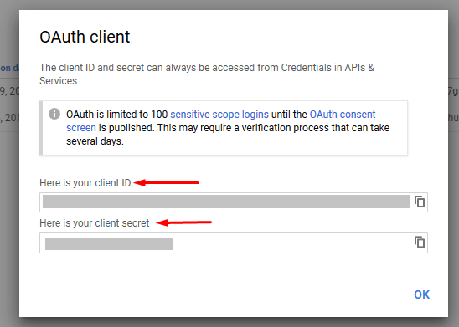This screenshot has height=327, width=459.
Task: Open the sensitive scope logins link
Action: 219,115
